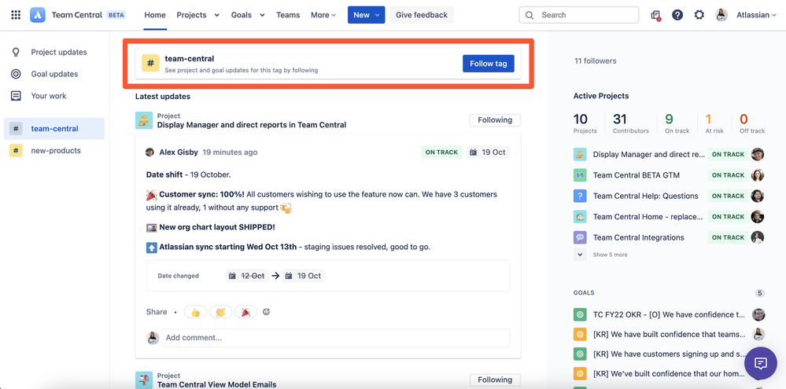Click Display Manager project icon in Latest updates

point(144,120)
